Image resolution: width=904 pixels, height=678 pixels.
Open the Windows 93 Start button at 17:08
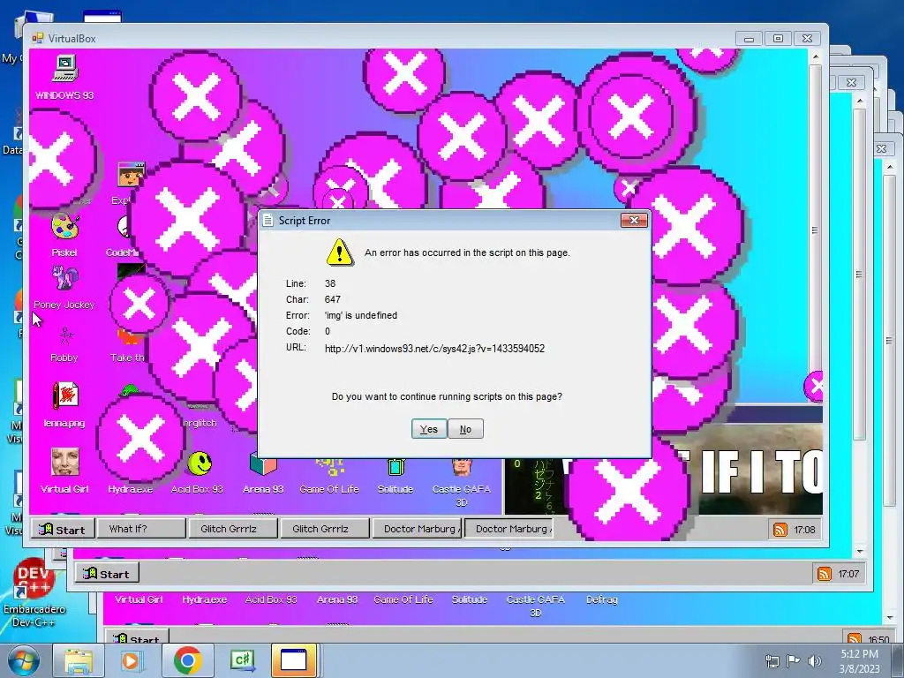click(x=63, y=530)
